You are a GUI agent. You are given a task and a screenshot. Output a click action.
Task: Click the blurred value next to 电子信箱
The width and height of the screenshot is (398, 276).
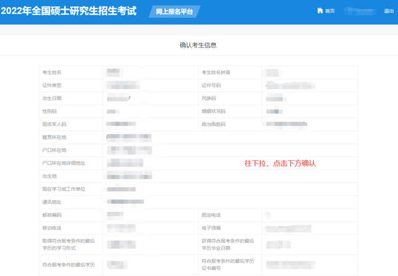pyautogui.click(x=289, y=229)
